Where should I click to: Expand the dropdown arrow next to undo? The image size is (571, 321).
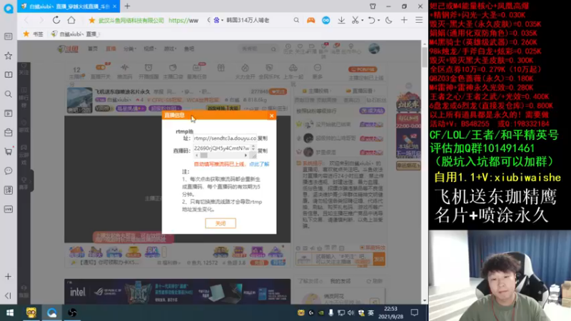pos(379,21)
